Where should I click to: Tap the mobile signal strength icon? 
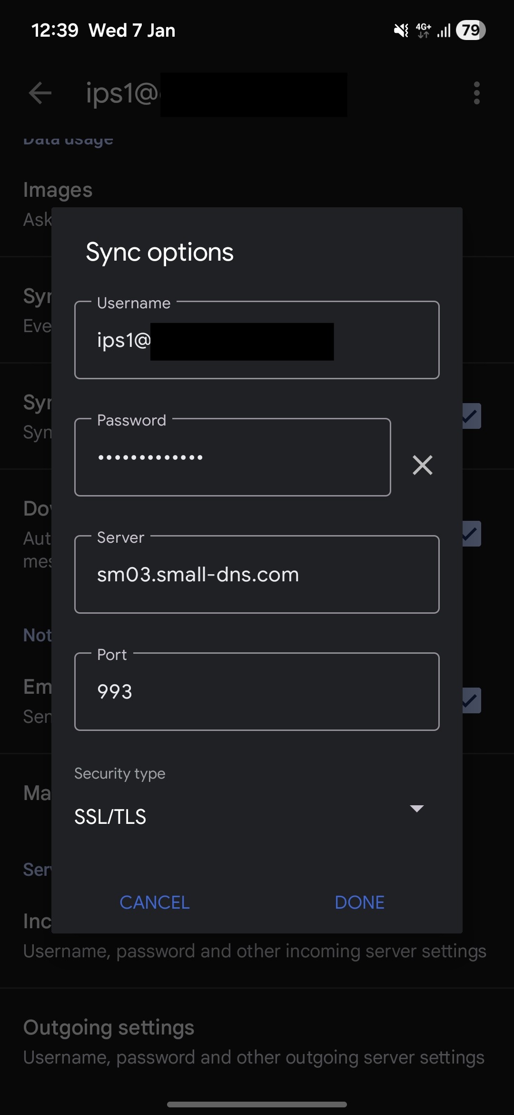[444, 31]
